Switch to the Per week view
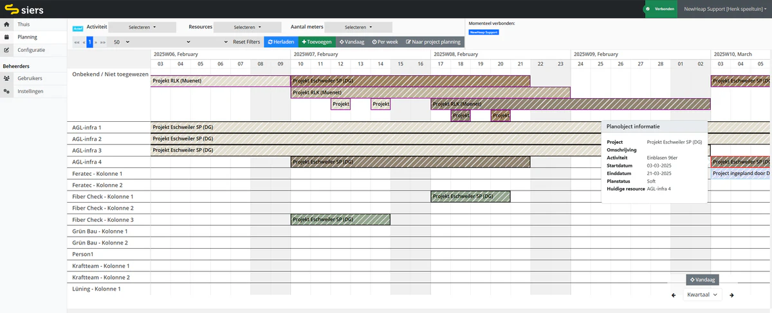 click(x=385, y=42)
